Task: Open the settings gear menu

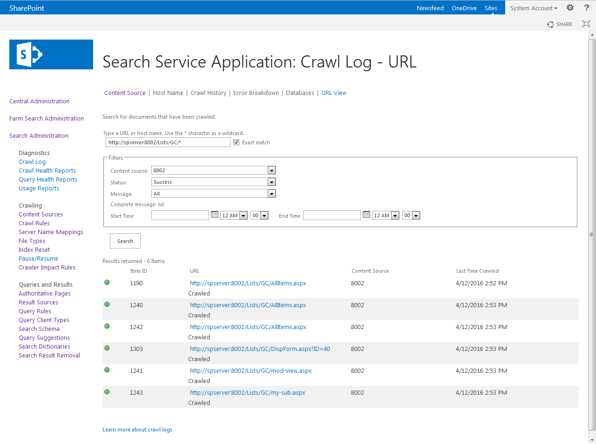Action: (570, 7)
